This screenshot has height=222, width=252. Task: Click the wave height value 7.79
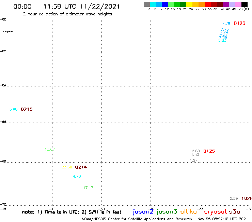(x=226, y=23)
